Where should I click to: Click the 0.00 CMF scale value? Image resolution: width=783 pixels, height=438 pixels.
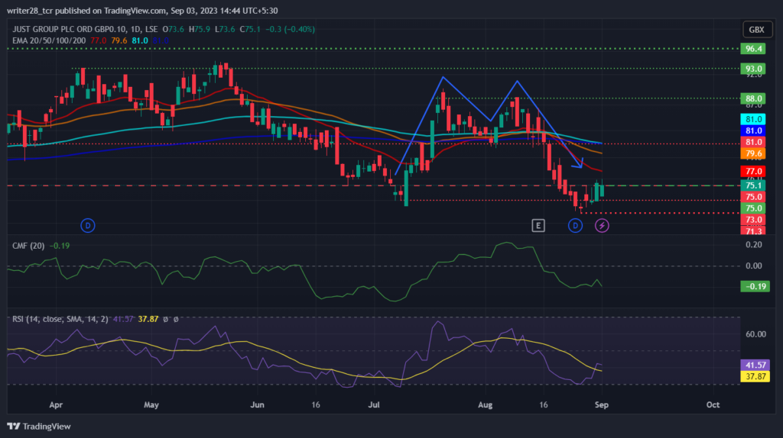(753, 266)
